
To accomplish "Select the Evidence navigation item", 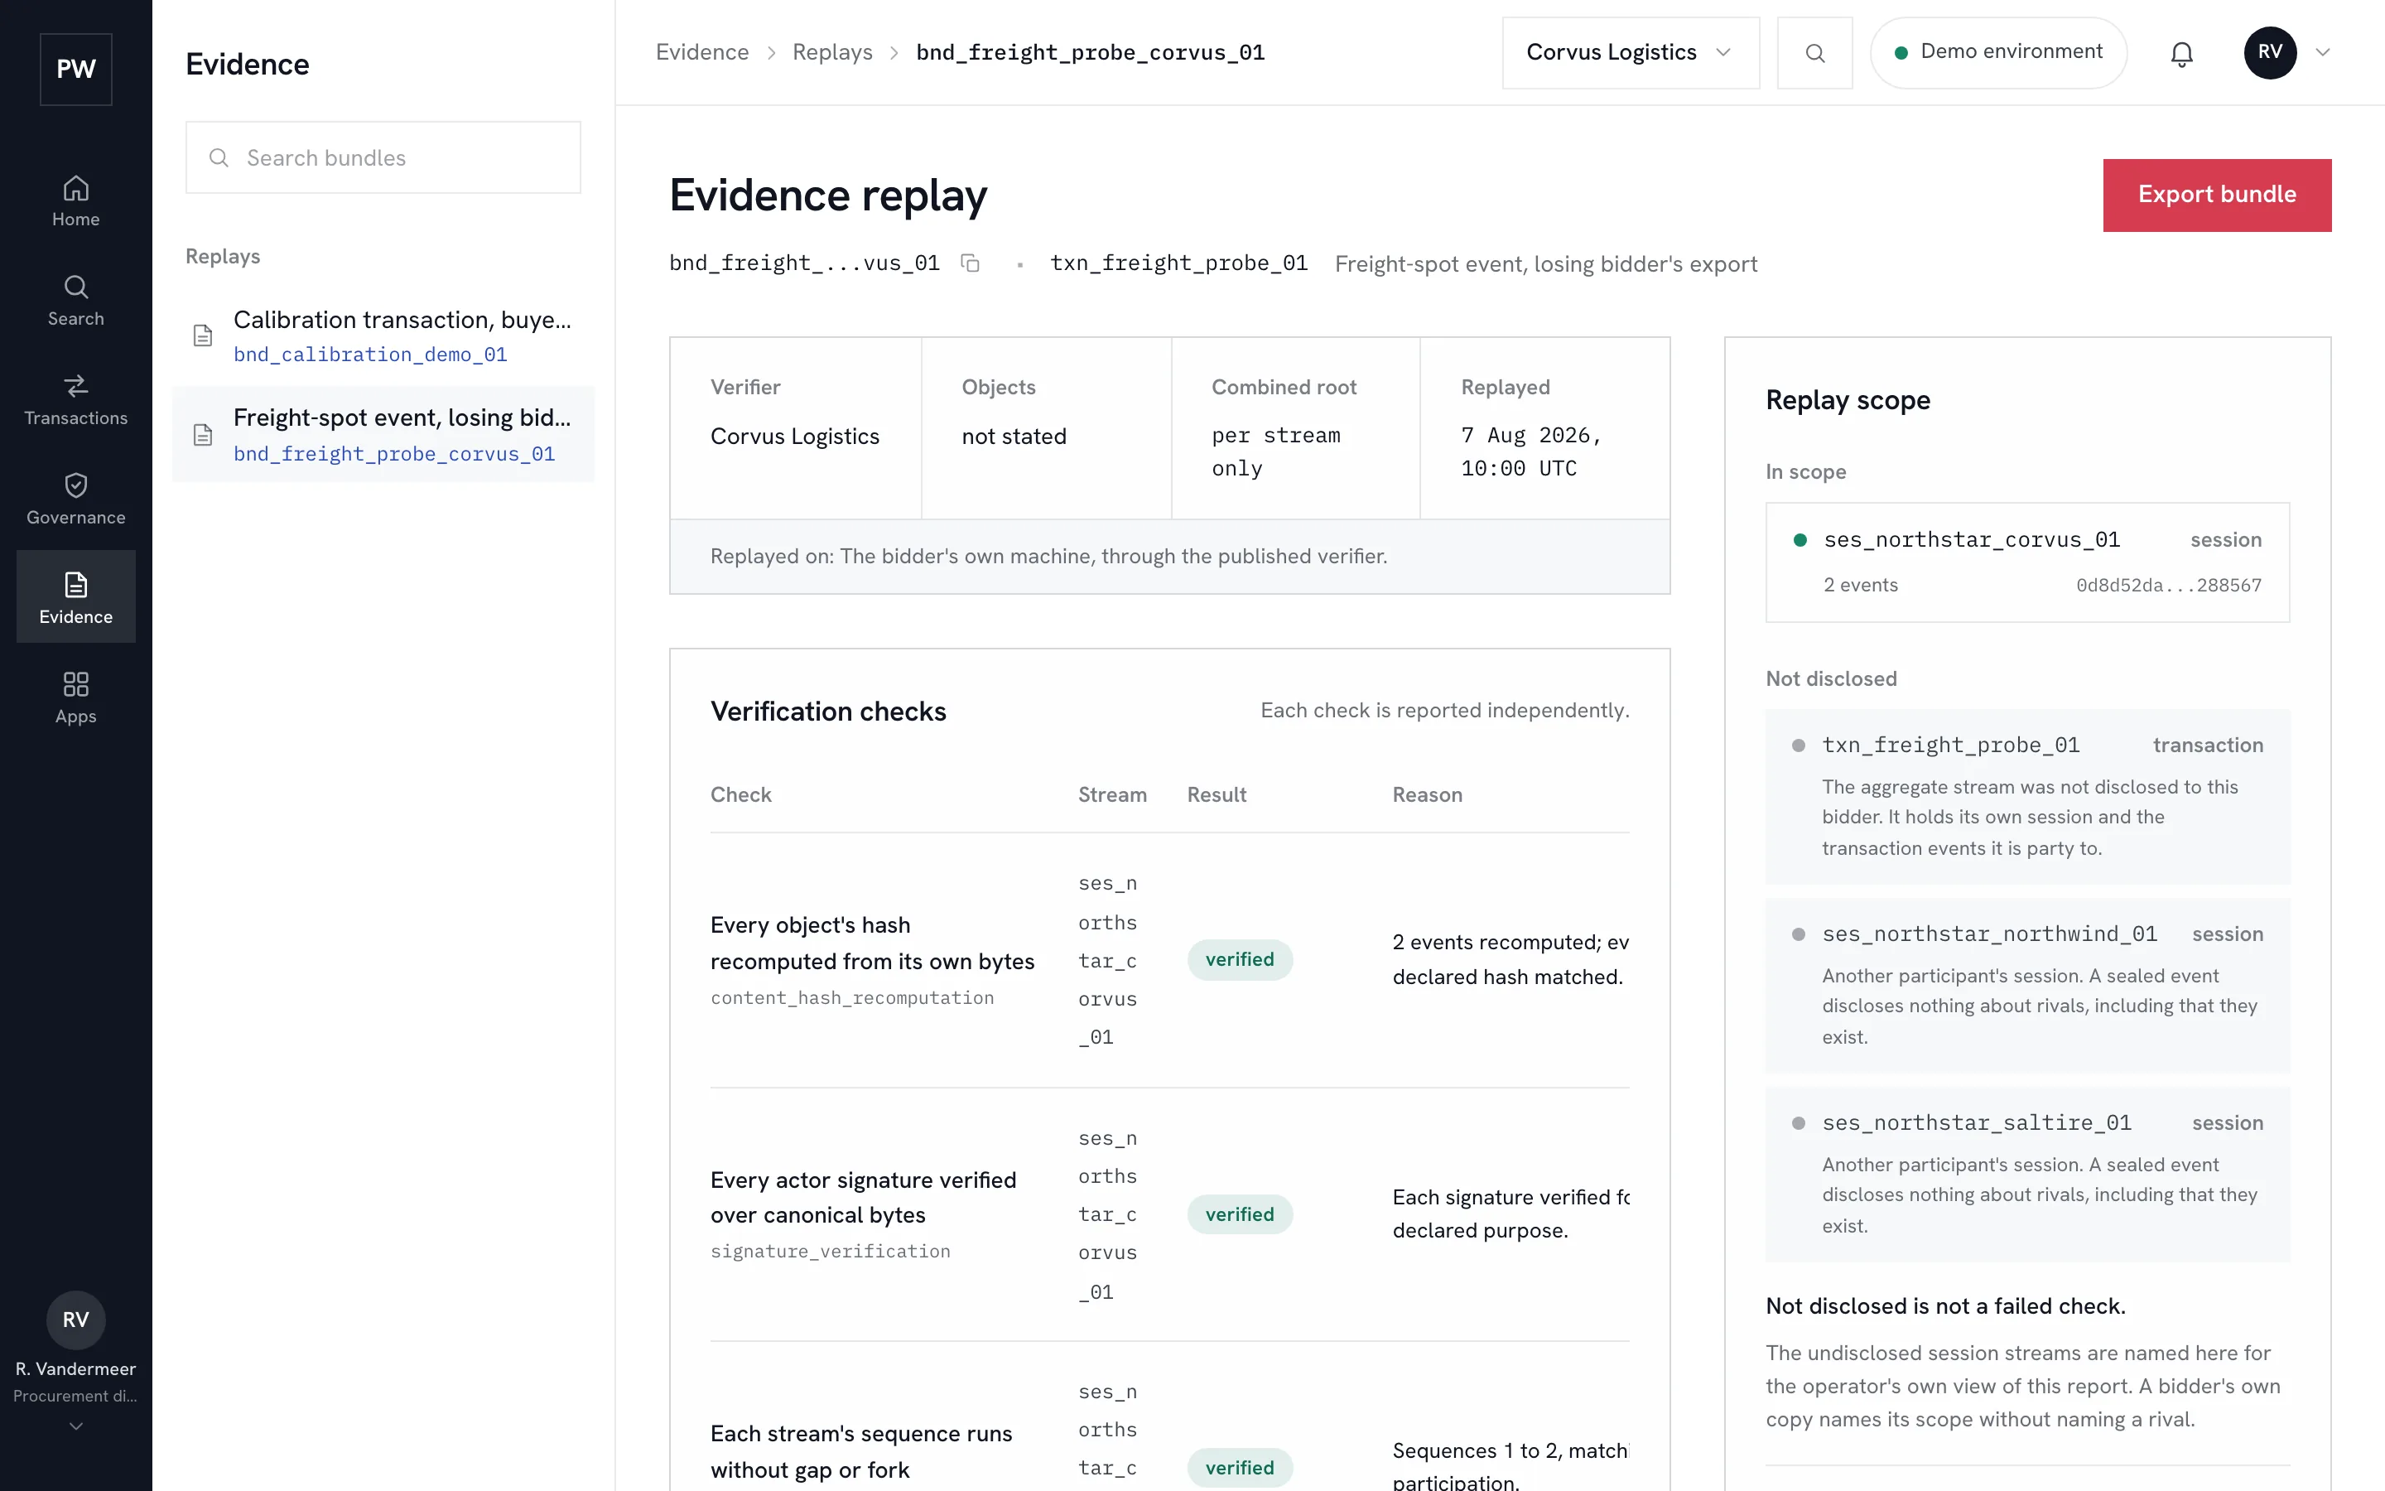I will coord(76,597).
